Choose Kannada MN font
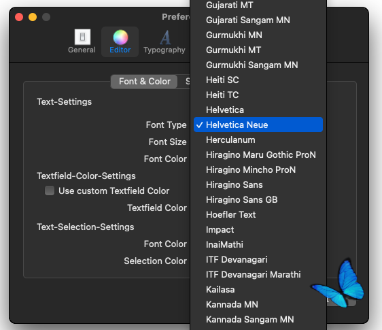382x330 pixels. click(258, 305)
